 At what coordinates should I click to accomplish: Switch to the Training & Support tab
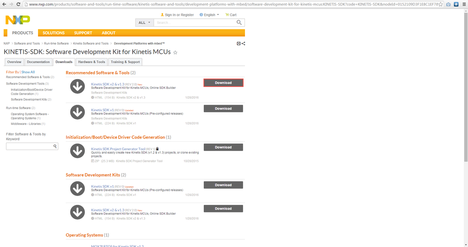point(126,62)
